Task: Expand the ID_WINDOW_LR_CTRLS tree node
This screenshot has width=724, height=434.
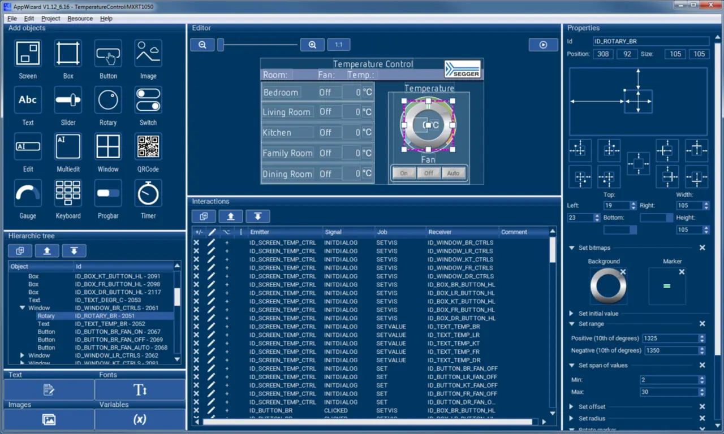Action: coord(23,355)
